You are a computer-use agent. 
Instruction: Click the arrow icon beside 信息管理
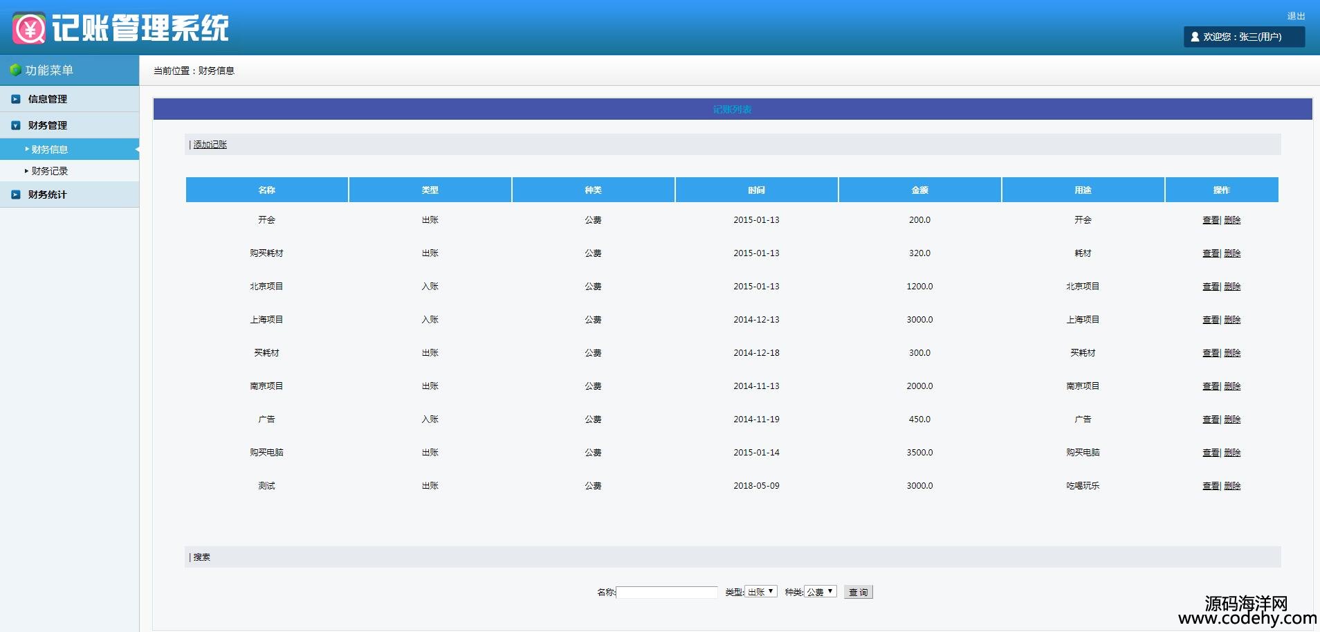(x=16, y=99)
